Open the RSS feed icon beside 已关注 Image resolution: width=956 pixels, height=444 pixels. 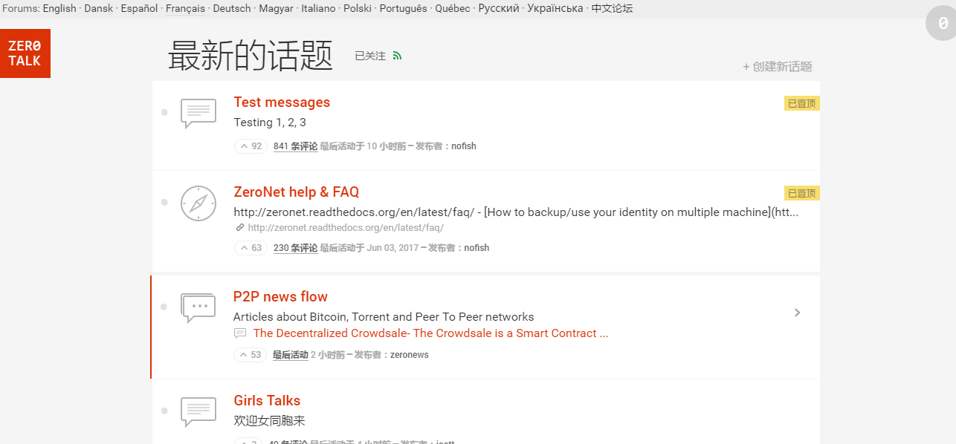pyautogui.click(x=397, y=56)
